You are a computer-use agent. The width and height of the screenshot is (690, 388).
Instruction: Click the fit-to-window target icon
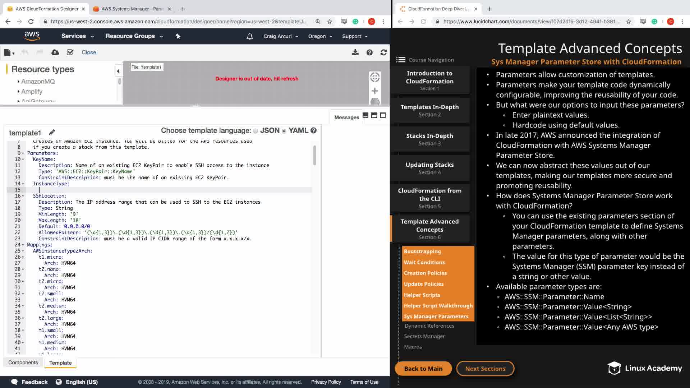tap(374, 77)
